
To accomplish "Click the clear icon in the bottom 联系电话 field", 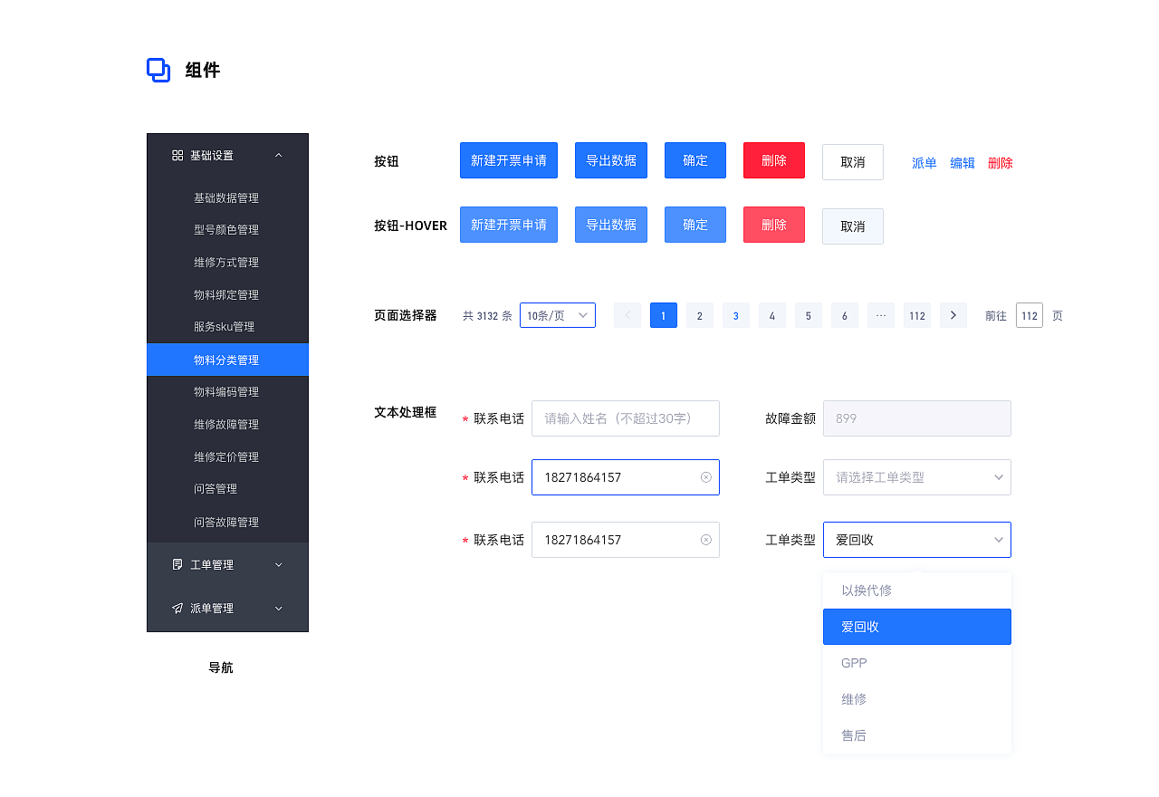I will click(x=706, y=540).
